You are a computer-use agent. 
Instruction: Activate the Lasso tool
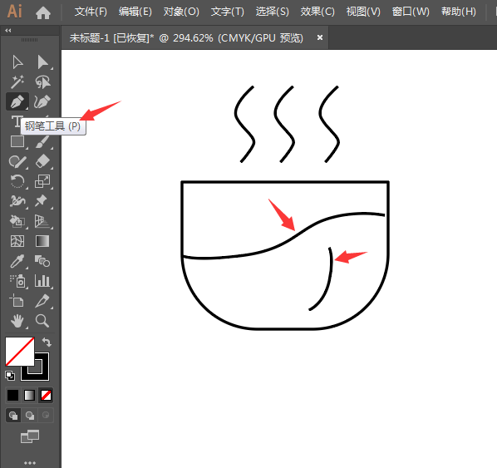click(x=42, y=81)
